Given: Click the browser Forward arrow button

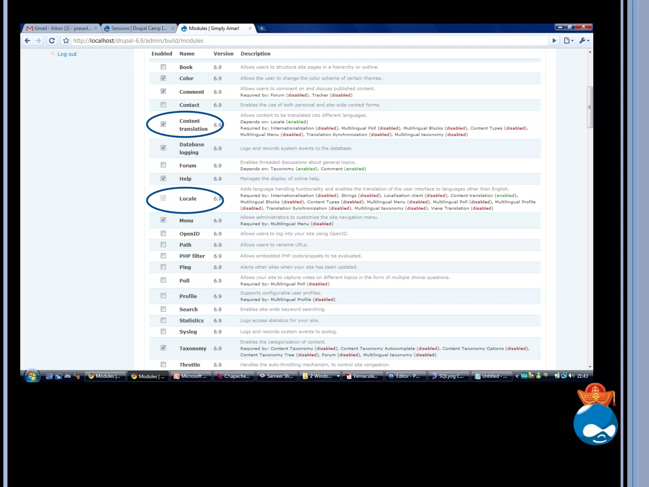Looking at the screenshot, I should (x=38, y=41).
